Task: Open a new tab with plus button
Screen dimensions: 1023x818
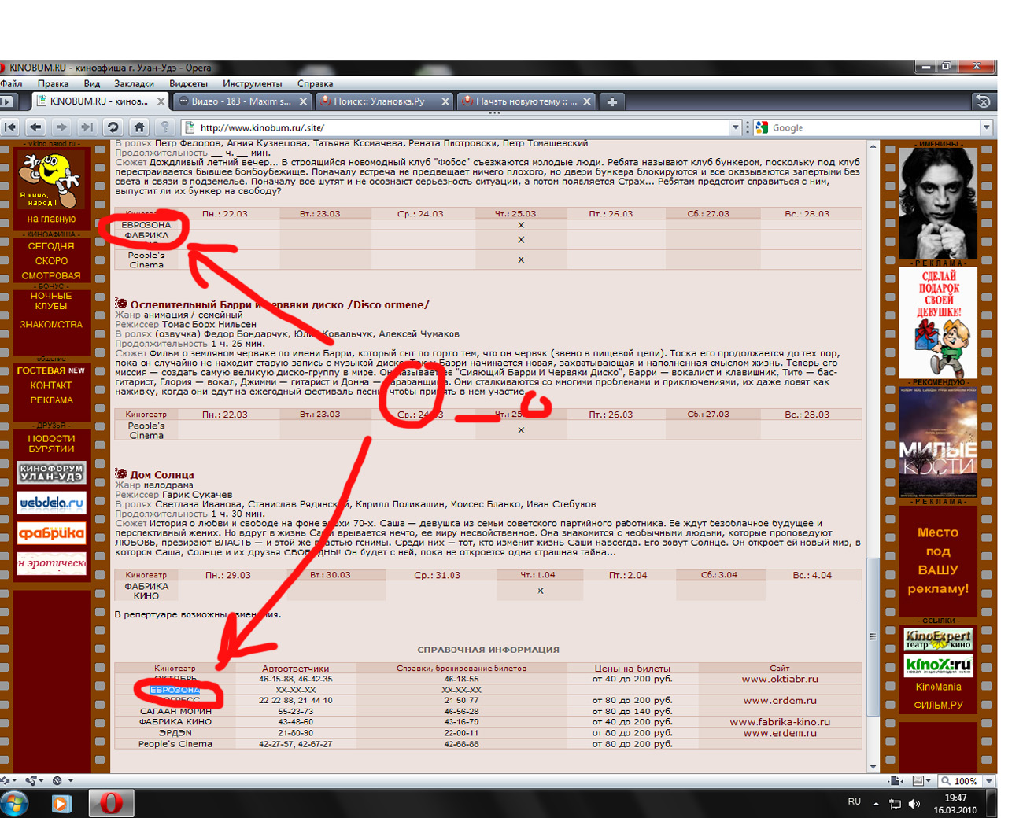Action: point(611,101)
